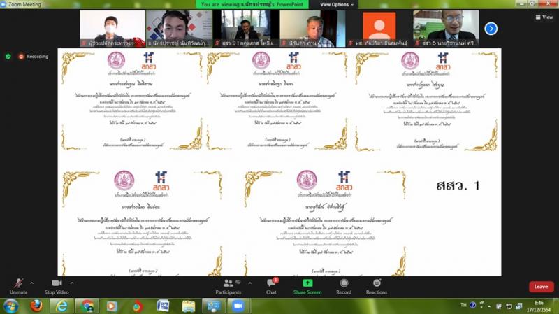The image size is (559, 314).
Task: Open the Reactions menu
Action: click(377, 287)
